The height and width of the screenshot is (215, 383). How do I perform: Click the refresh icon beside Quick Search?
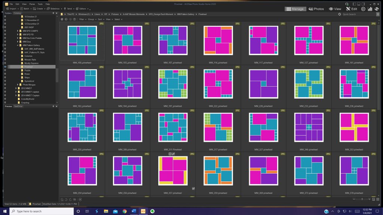point(340,15)
